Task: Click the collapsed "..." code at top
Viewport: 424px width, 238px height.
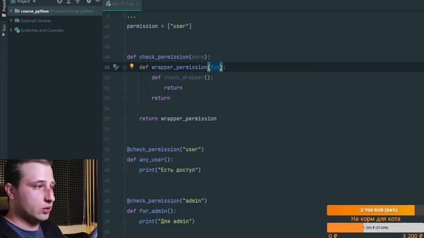Action: coord(131,17)
